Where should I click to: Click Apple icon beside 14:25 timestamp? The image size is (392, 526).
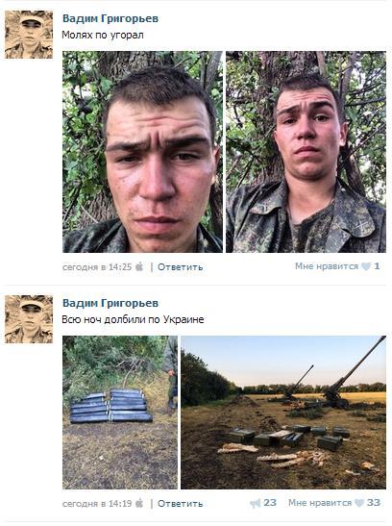coord(139,266)
